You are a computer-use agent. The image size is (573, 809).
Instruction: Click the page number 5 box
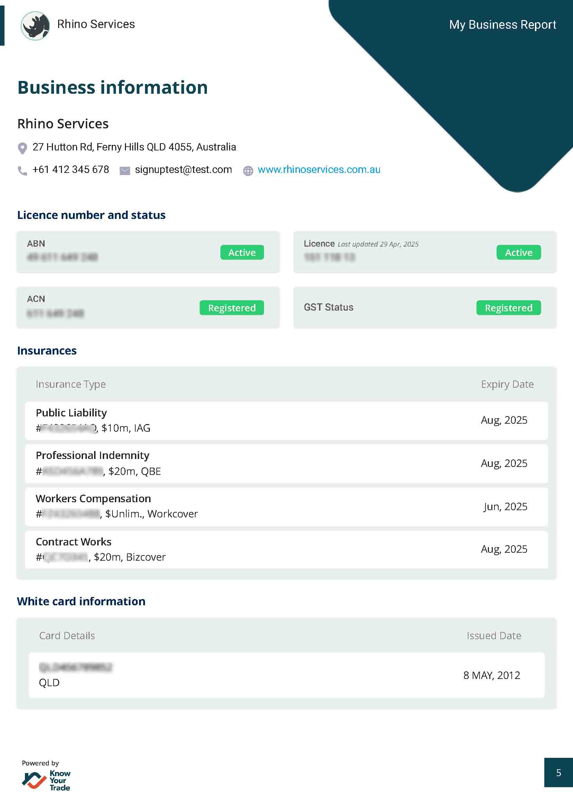point(558,773)
